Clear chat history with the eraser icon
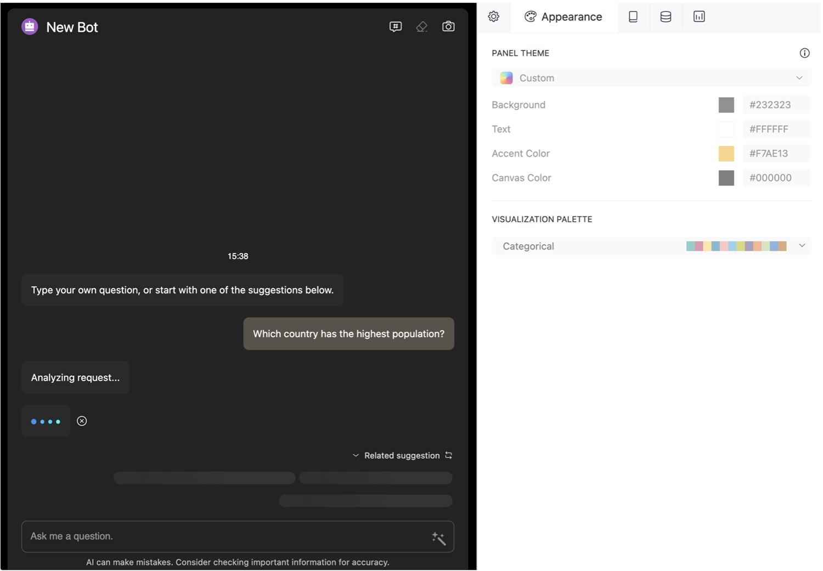The height and width of the screenshot is (571, 823). (421, 26)
